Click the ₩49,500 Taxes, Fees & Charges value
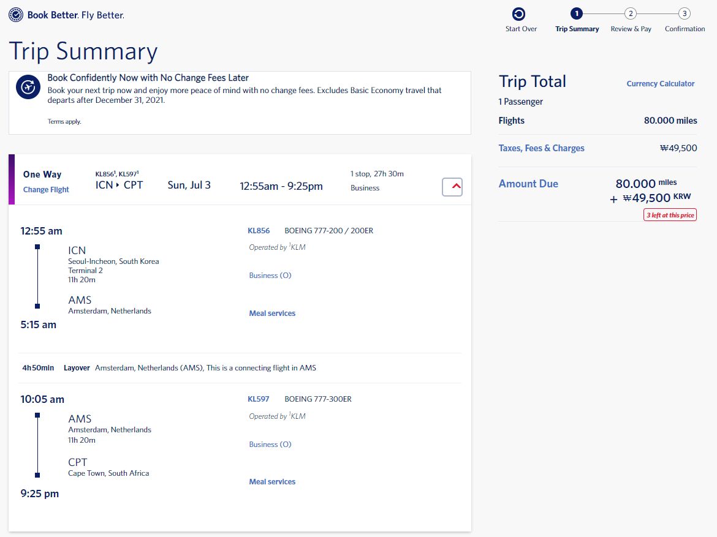This screenshot has width=717, height=537. 678,148
